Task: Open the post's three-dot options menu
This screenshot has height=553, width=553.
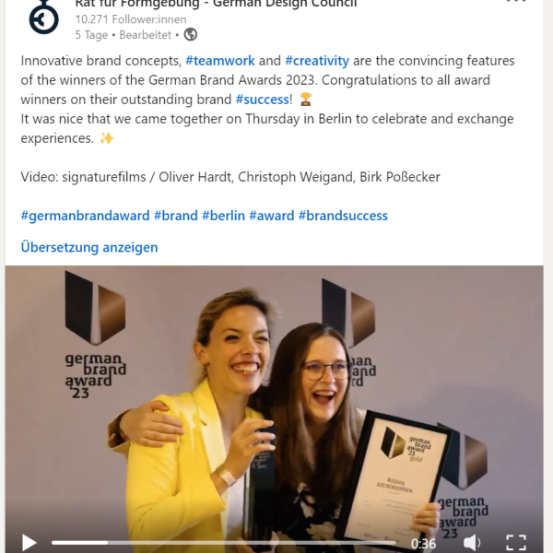Action: click(516, 2)
